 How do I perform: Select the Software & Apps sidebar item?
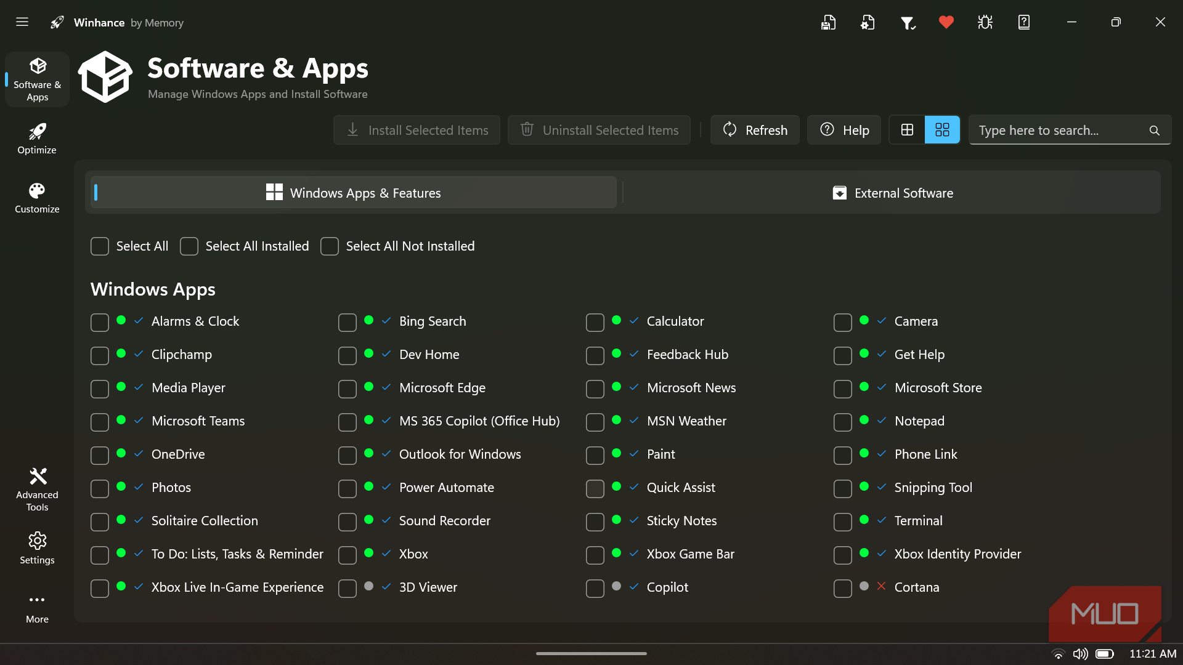click(x=37, y=80)
